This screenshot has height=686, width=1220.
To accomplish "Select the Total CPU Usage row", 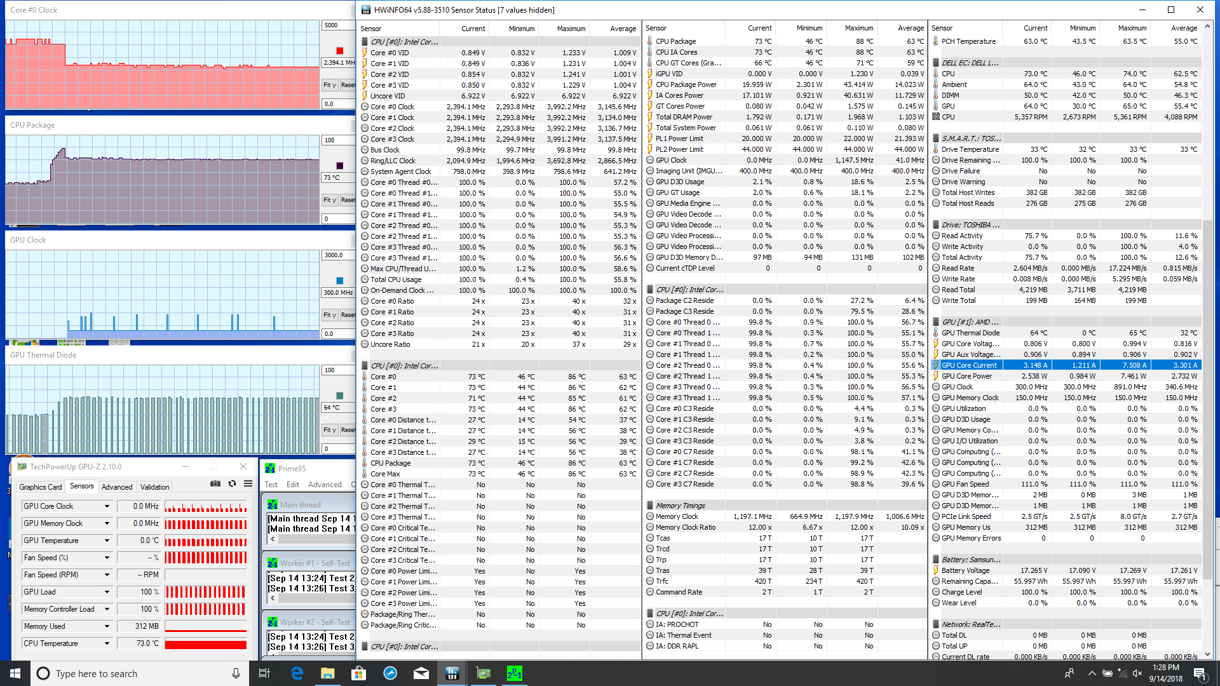I will pyautogui.click(x=499, y=279).
